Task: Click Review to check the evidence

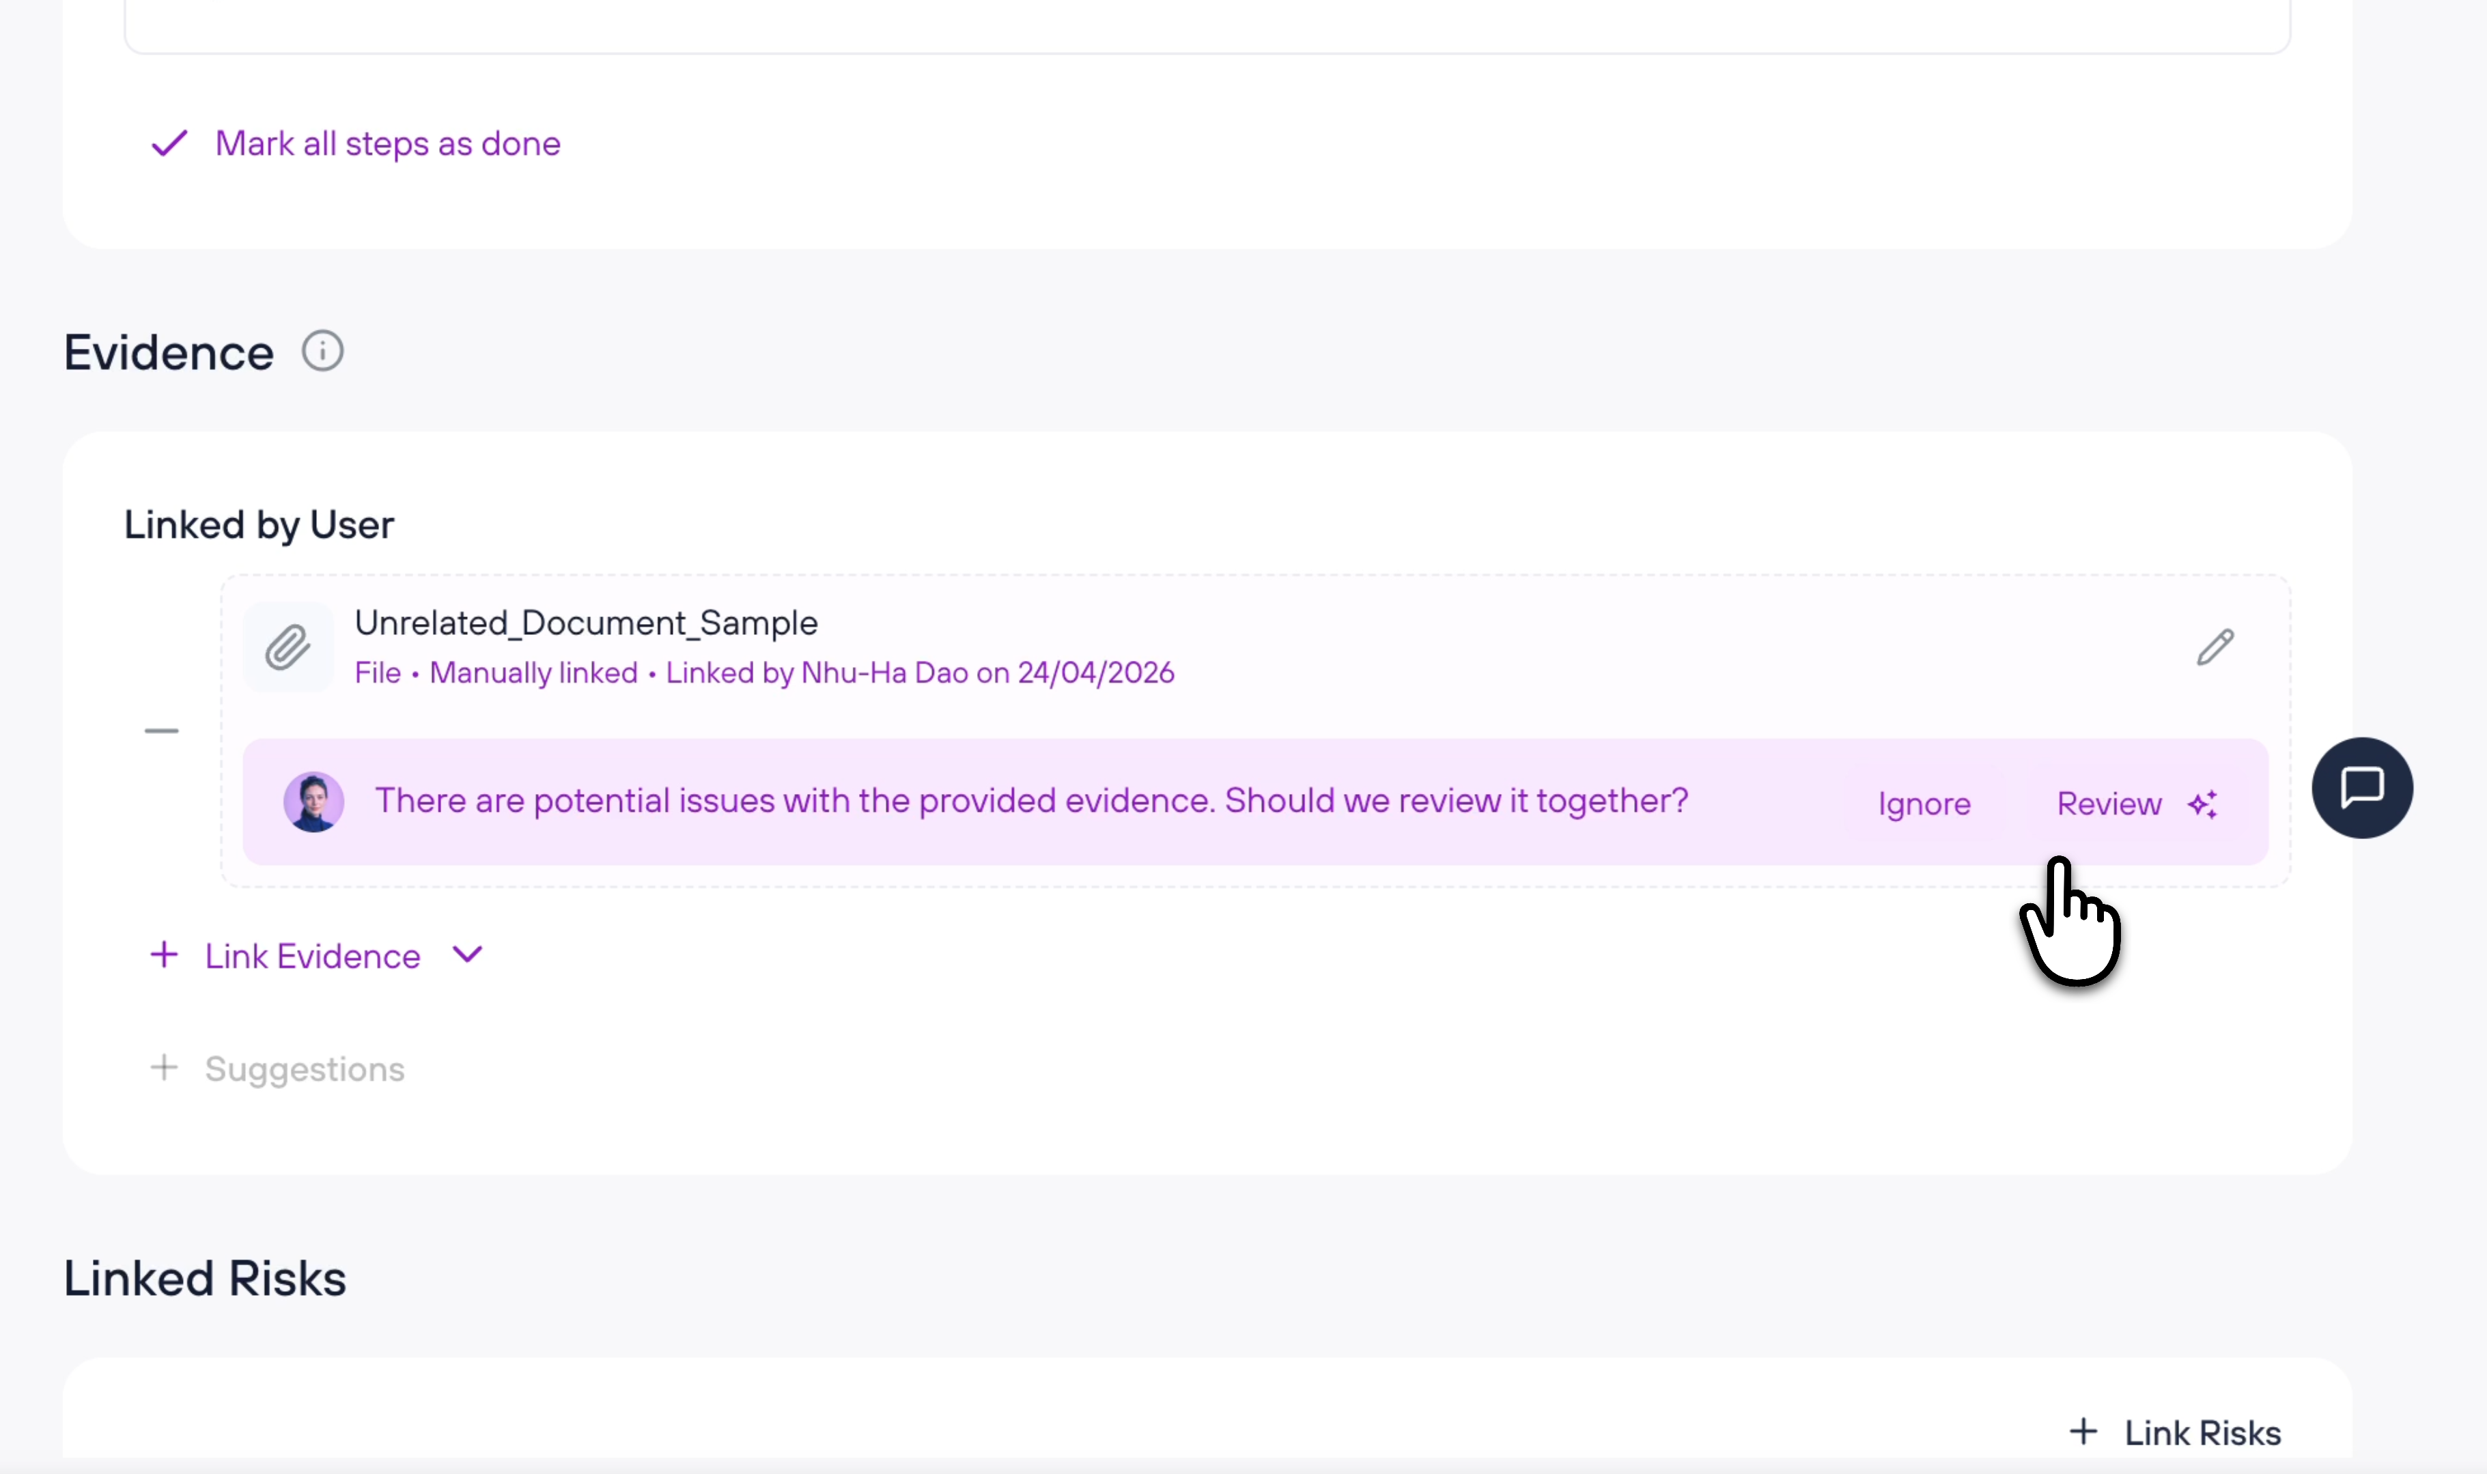Action: click(x=2107, y=804)
